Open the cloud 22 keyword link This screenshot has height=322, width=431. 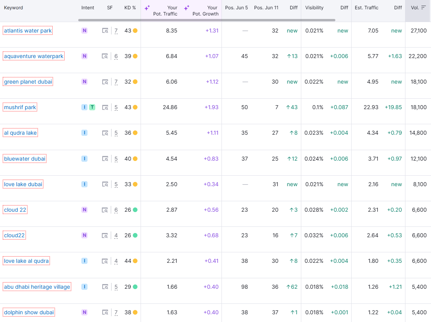(15, 210)
